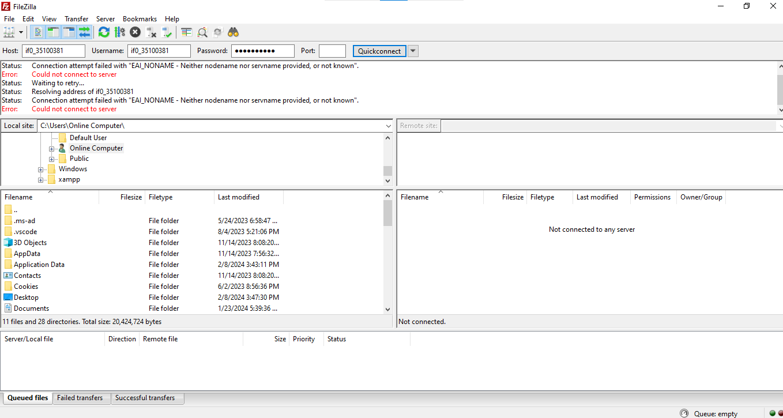Screen dimensions: 783x418
Task: Select the Desktop folder row
Action: (x=193, y=298)
